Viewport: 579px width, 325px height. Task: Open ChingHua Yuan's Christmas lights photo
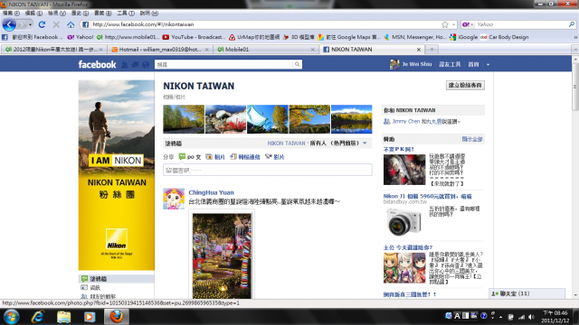tap(222, 255)
